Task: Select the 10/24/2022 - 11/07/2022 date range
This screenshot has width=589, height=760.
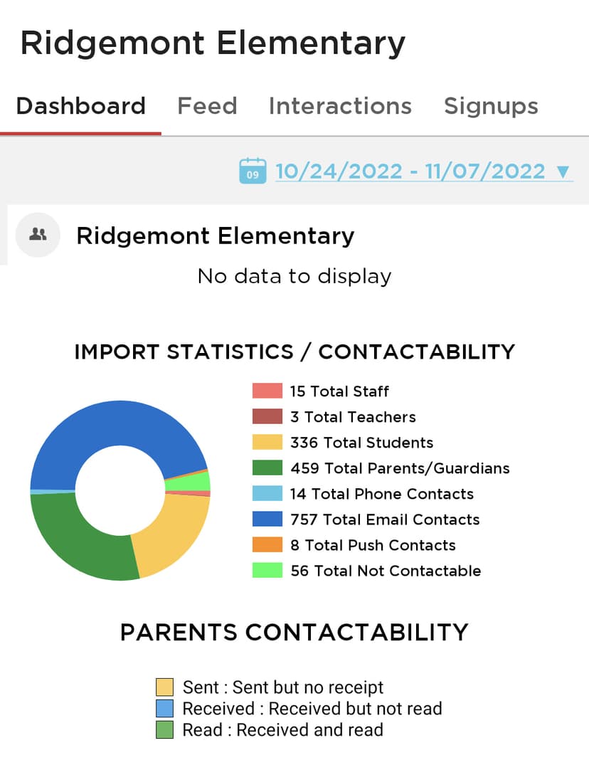Action: [x=410, y=171]
